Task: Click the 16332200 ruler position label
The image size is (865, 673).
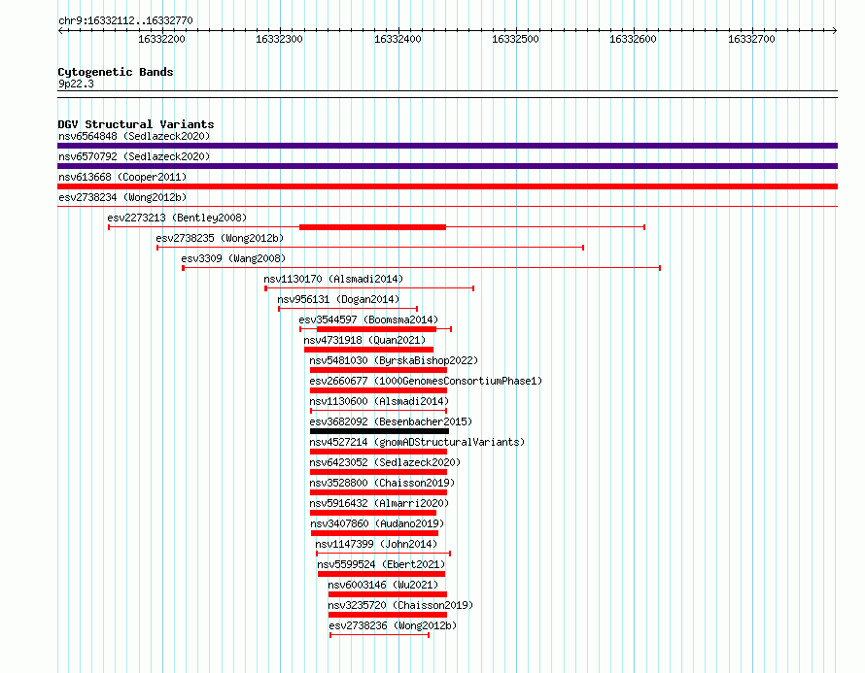Action: pyautogui.click(x=161, y=39)
